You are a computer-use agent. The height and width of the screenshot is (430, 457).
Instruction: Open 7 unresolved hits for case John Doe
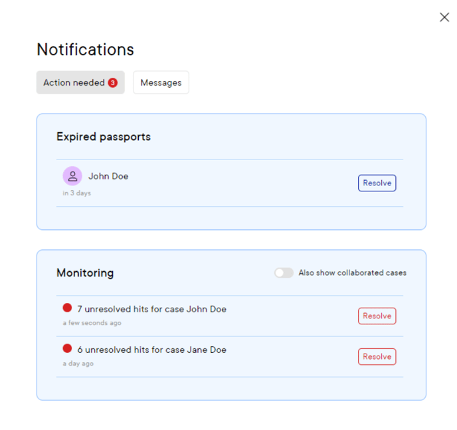tap(152, 309)
